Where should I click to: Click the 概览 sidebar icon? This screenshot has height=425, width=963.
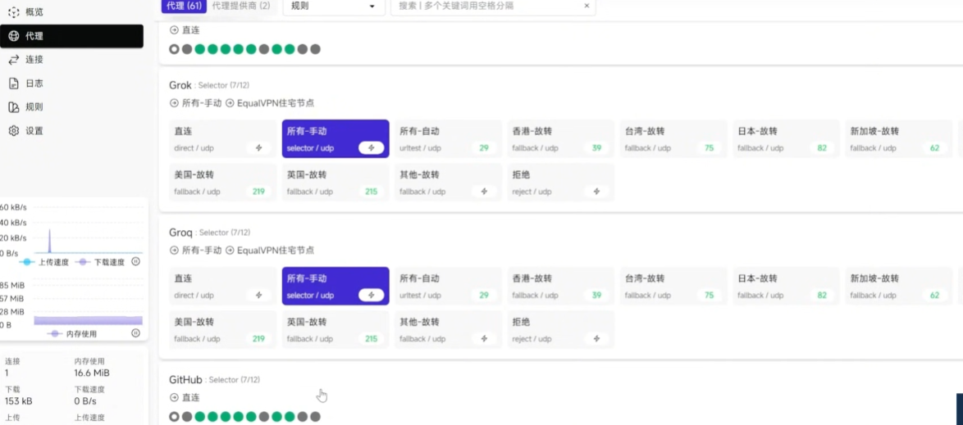tap(13, 12)
